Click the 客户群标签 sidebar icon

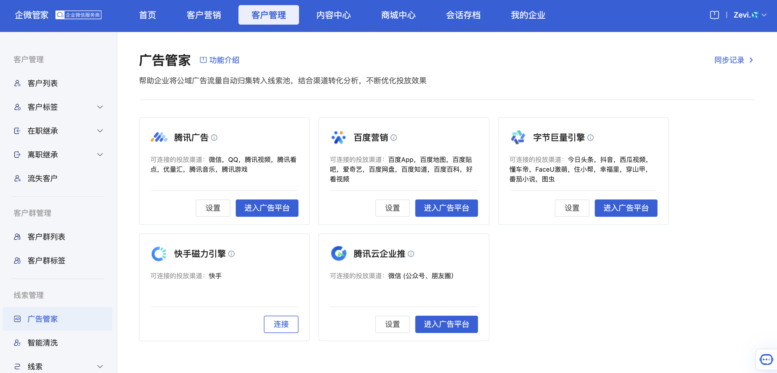pos(18,261)
